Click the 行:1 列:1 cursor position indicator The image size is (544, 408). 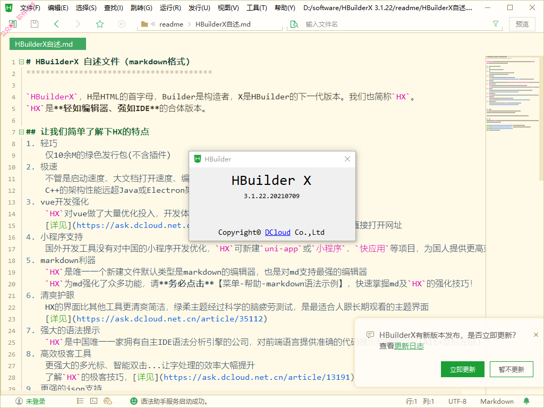pos(420,402)
